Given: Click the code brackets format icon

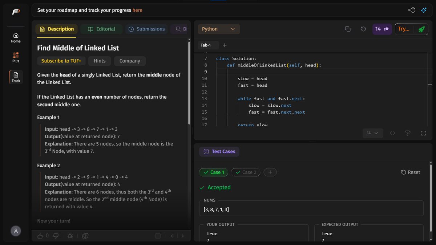Looking at the screenshot, I should pos(392,133).
